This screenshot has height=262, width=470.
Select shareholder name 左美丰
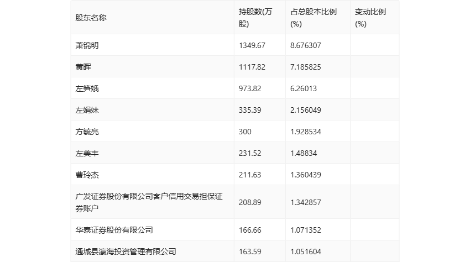(87, 153)
